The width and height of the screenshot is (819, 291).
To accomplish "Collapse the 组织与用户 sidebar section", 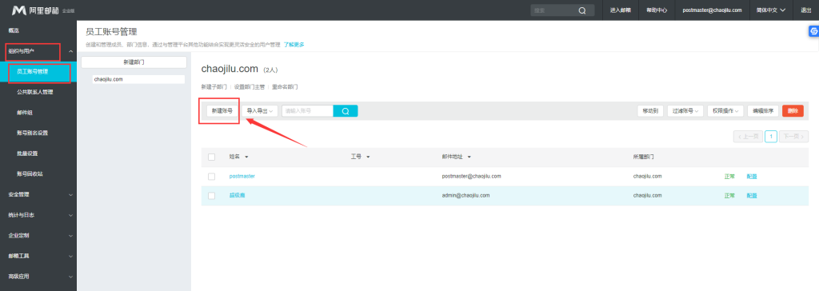I will 71,51.
